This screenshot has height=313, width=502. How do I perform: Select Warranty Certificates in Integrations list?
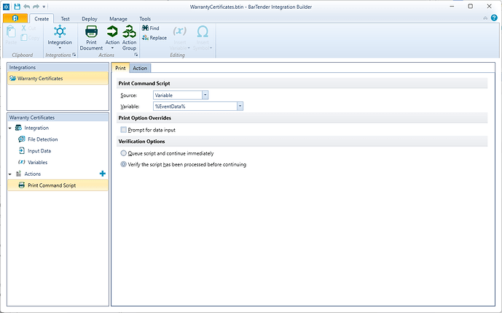(x=40, y=78)
